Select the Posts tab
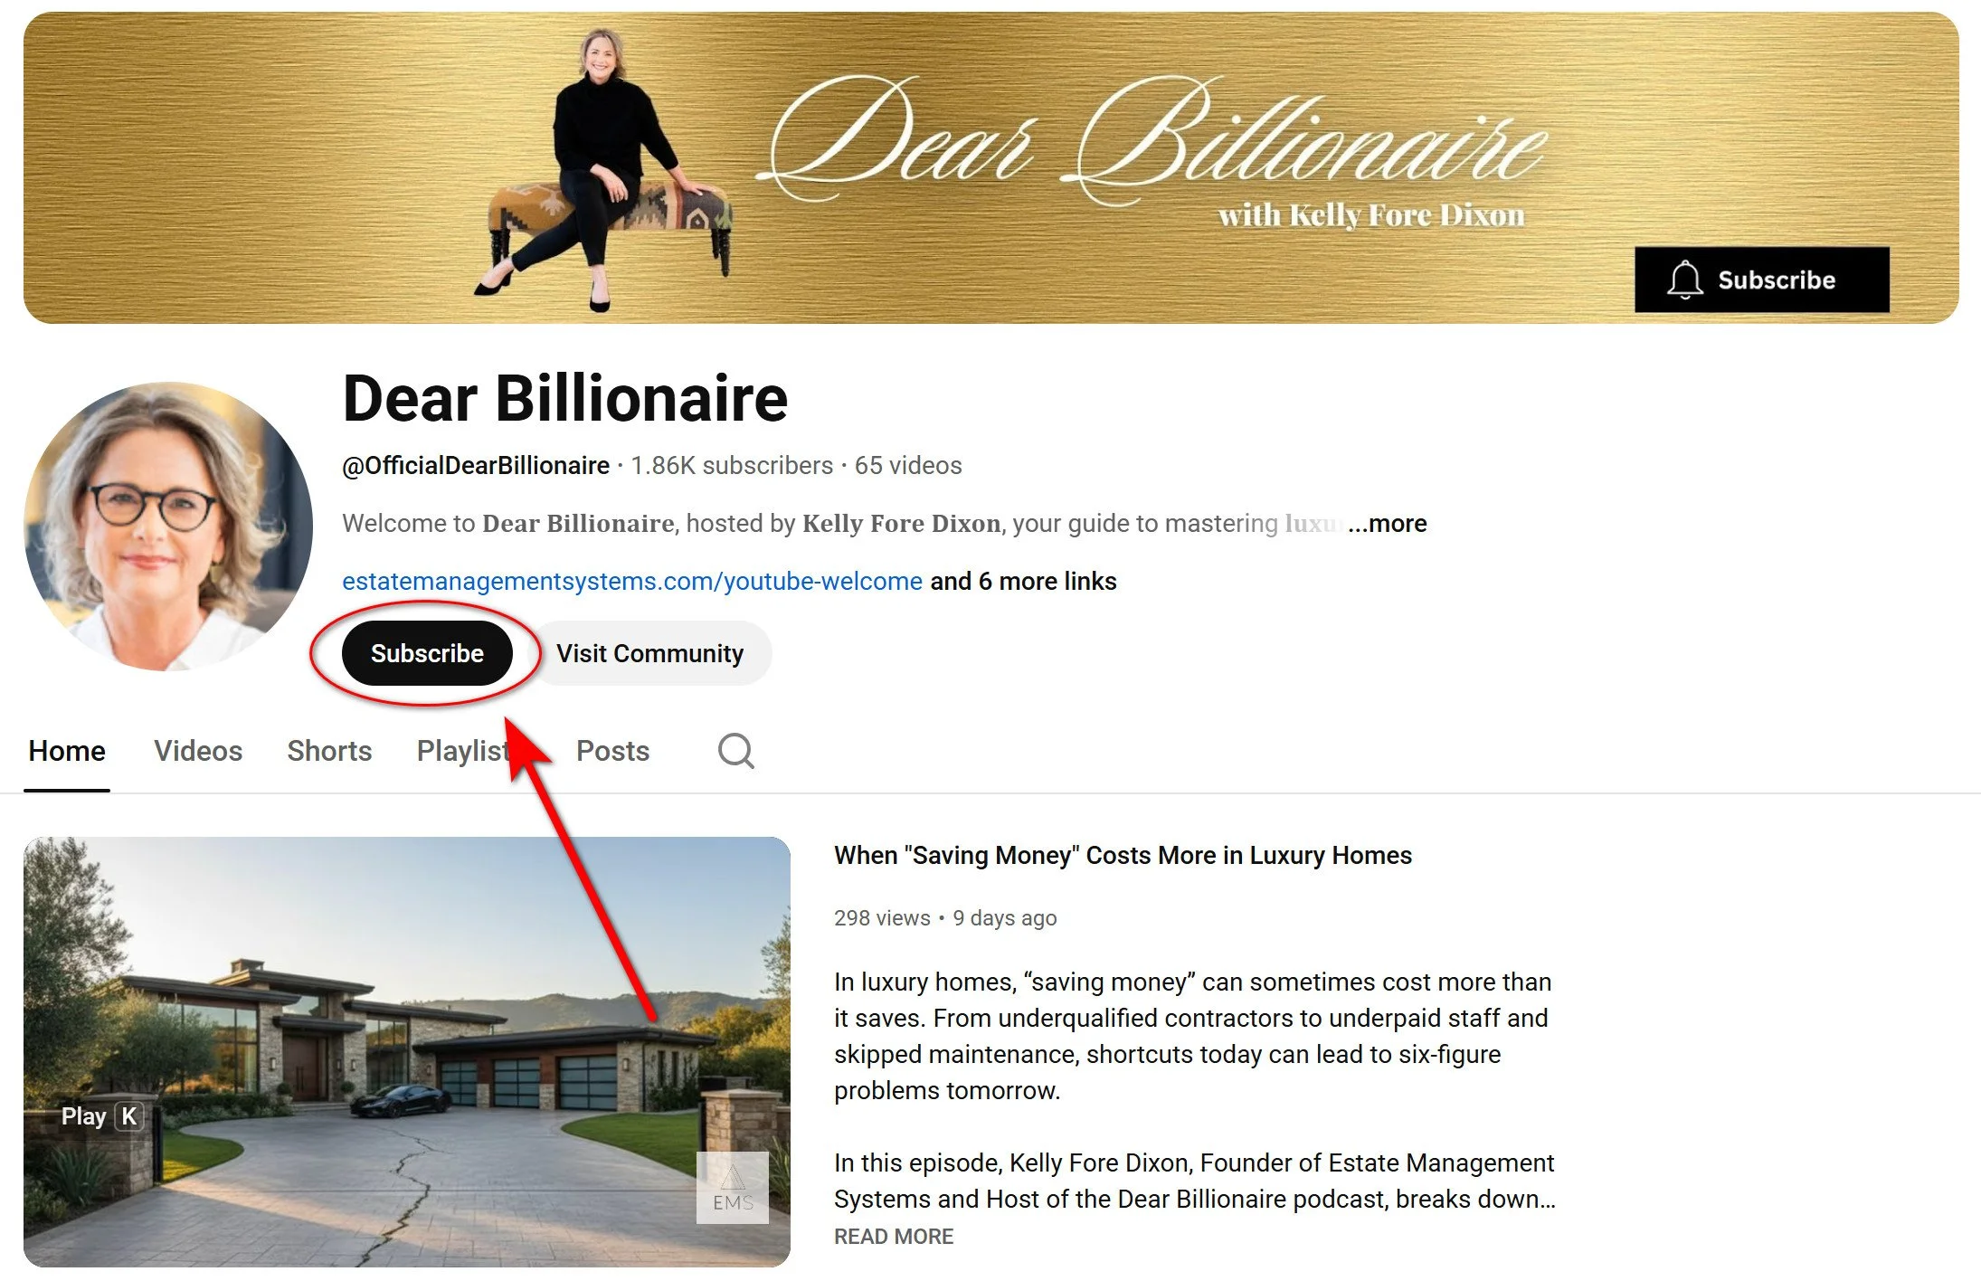 pyautogui.click(x=612, y=751)
